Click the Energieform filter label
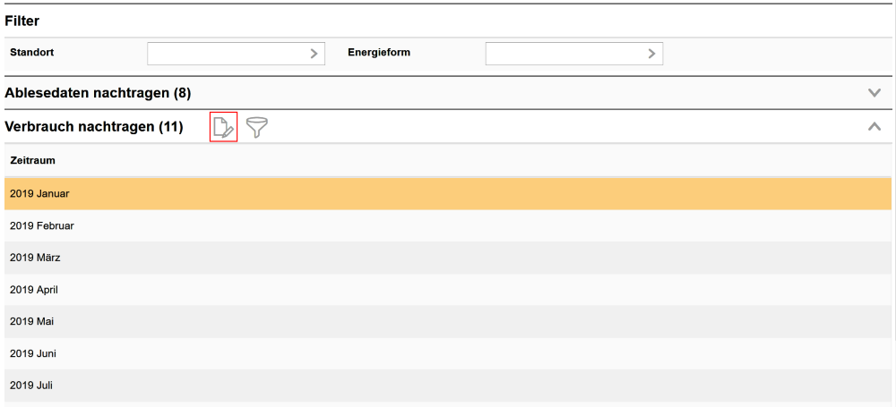 [x=379, y=53]
